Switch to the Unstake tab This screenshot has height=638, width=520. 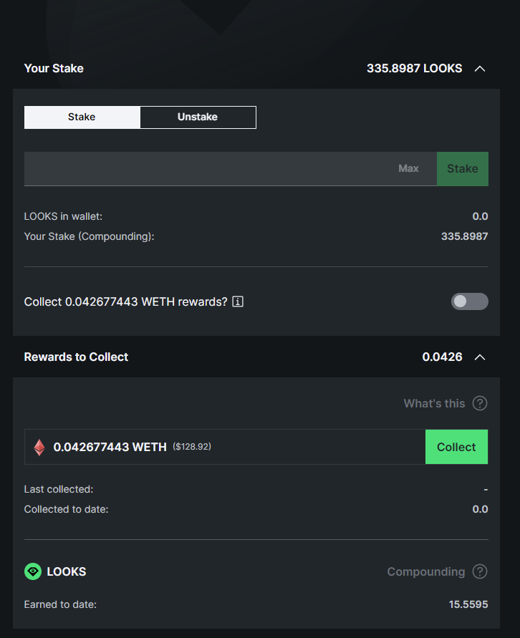click(198, 117)
